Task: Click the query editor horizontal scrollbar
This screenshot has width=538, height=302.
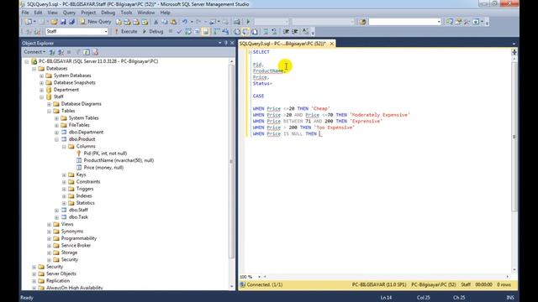Action: click(x=386, y=277)
